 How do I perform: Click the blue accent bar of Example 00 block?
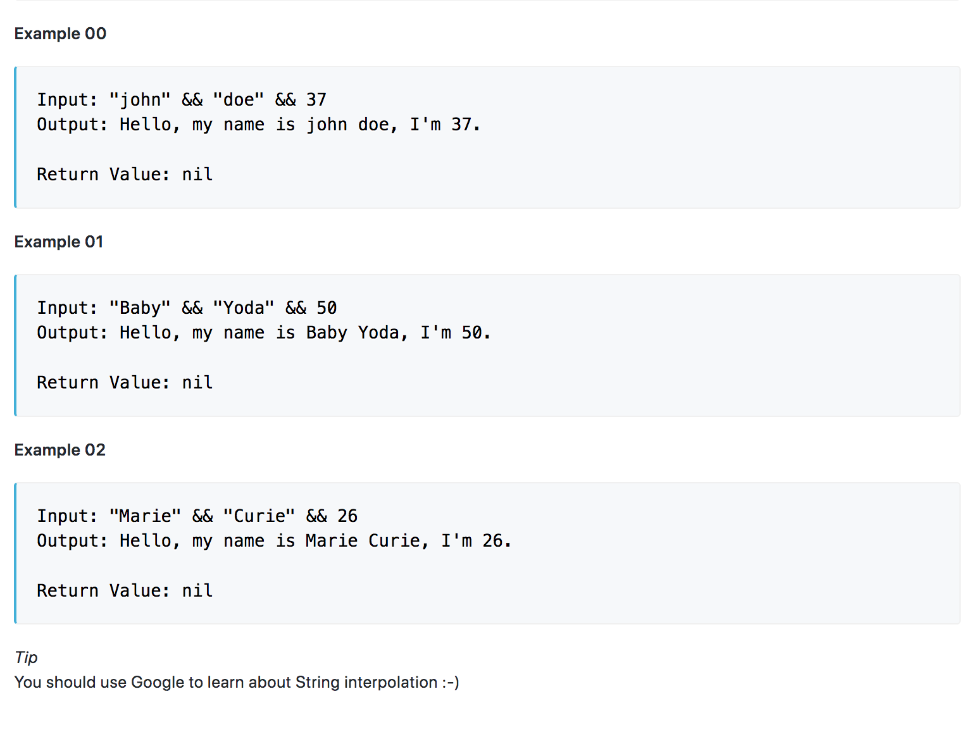[x=14, y=136]
